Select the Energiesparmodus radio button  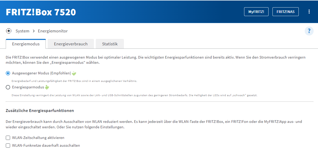coord(8,87)
